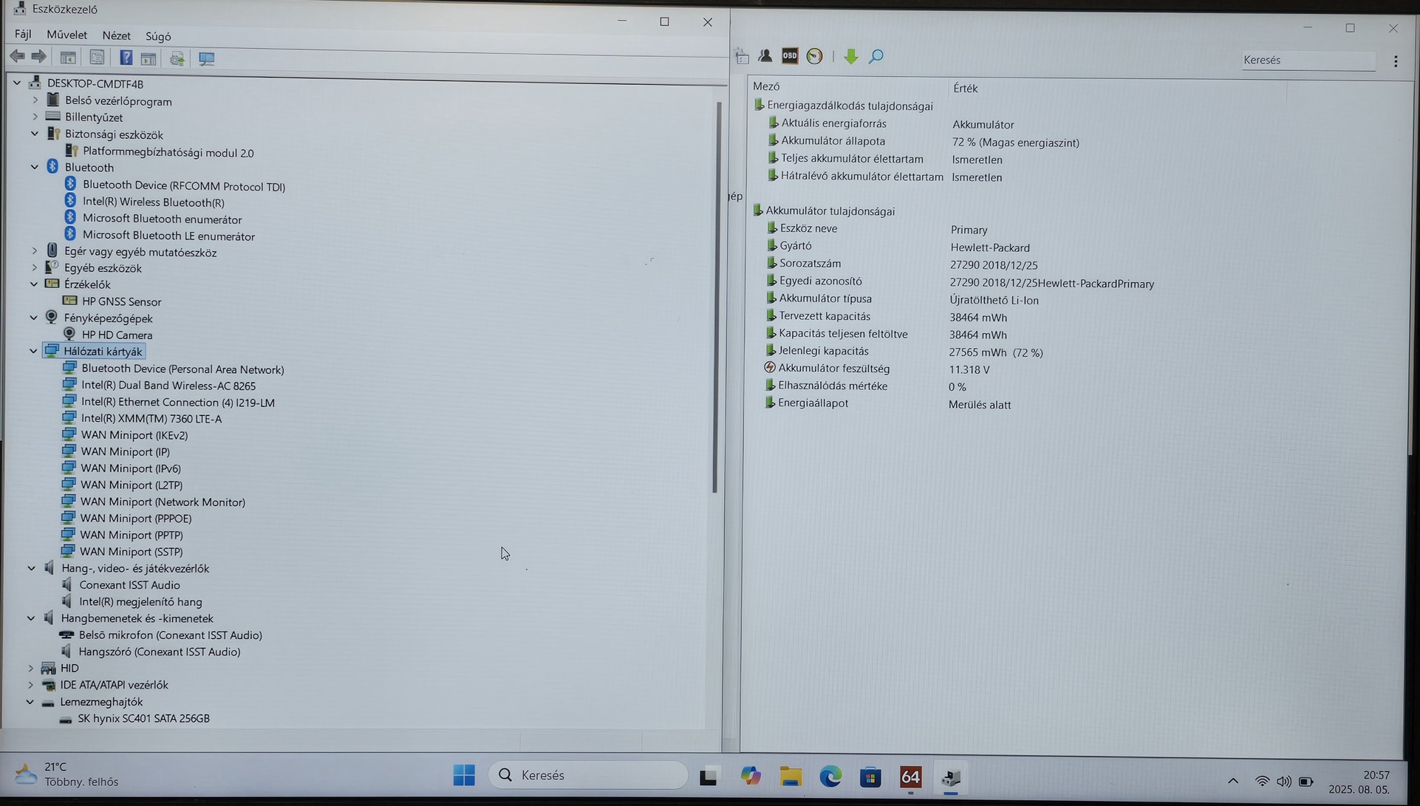This screenshot has height=806, width=1420.
Task: Open the Nézet menu
Action: 116,35
